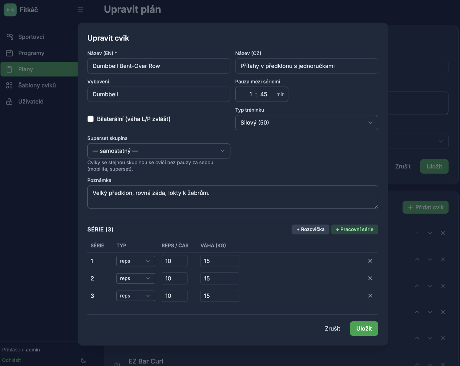The height and width of the screenshot is (366, 460).
Task: Click the VÁHA (KG) column header
Action: point(213,245)
